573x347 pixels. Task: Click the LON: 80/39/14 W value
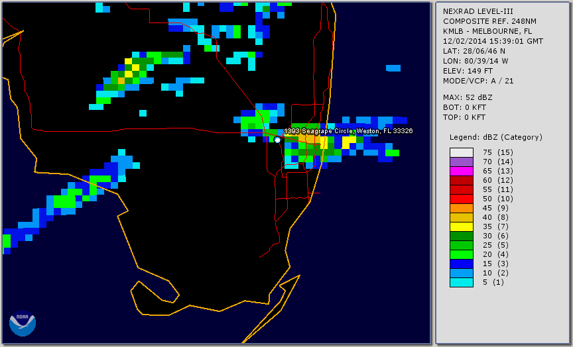point(476,61)
